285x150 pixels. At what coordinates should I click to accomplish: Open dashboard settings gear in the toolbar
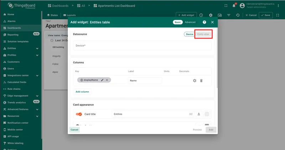(x=211, y=15)
